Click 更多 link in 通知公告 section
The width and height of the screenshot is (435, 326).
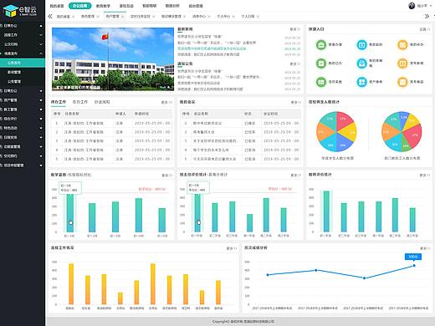pos(295,64)
